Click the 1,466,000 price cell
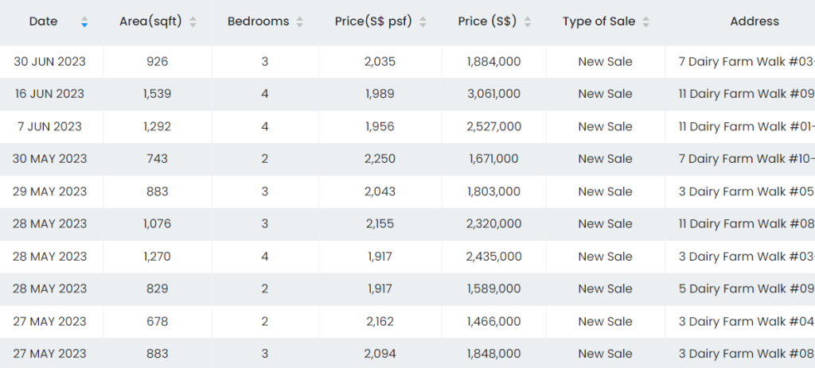 493,321
